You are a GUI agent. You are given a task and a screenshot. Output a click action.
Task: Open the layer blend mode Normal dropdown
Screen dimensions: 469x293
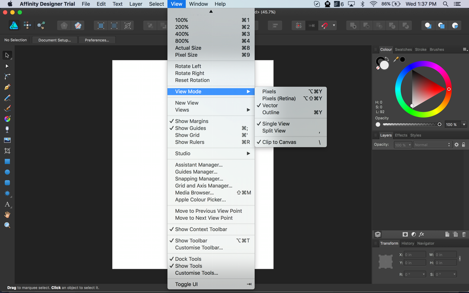pos(432,145)
